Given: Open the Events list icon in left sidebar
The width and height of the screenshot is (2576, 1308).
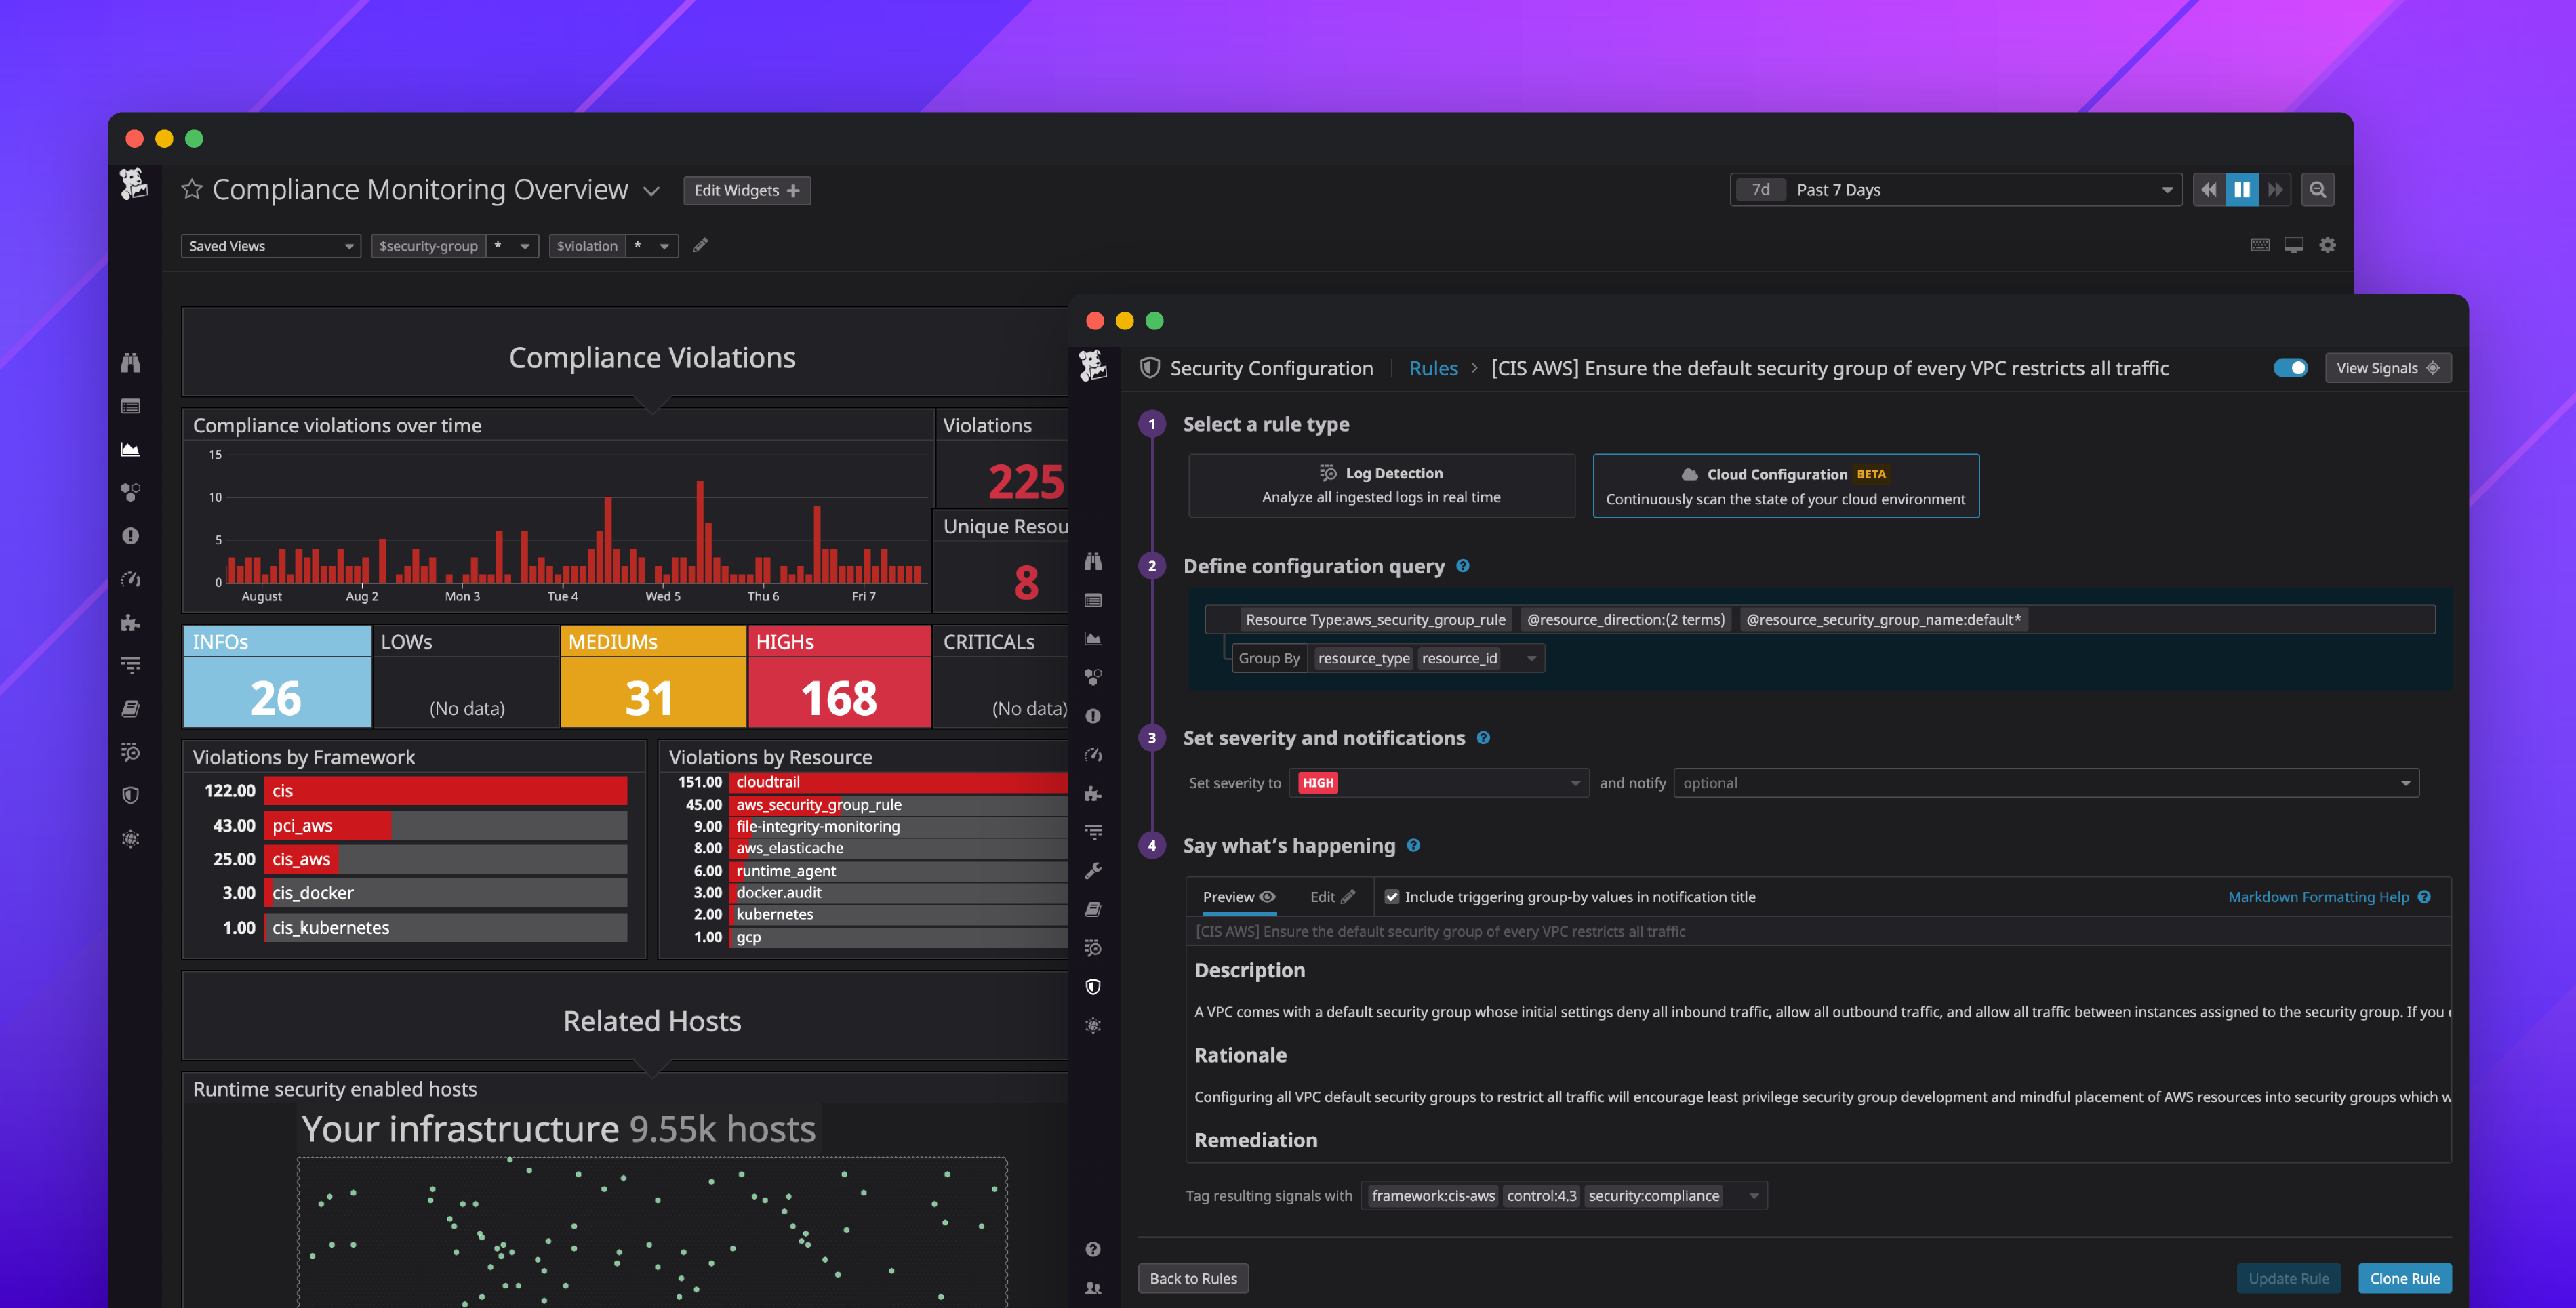Looking at the screenshot, I should (x=1093, y=600).
